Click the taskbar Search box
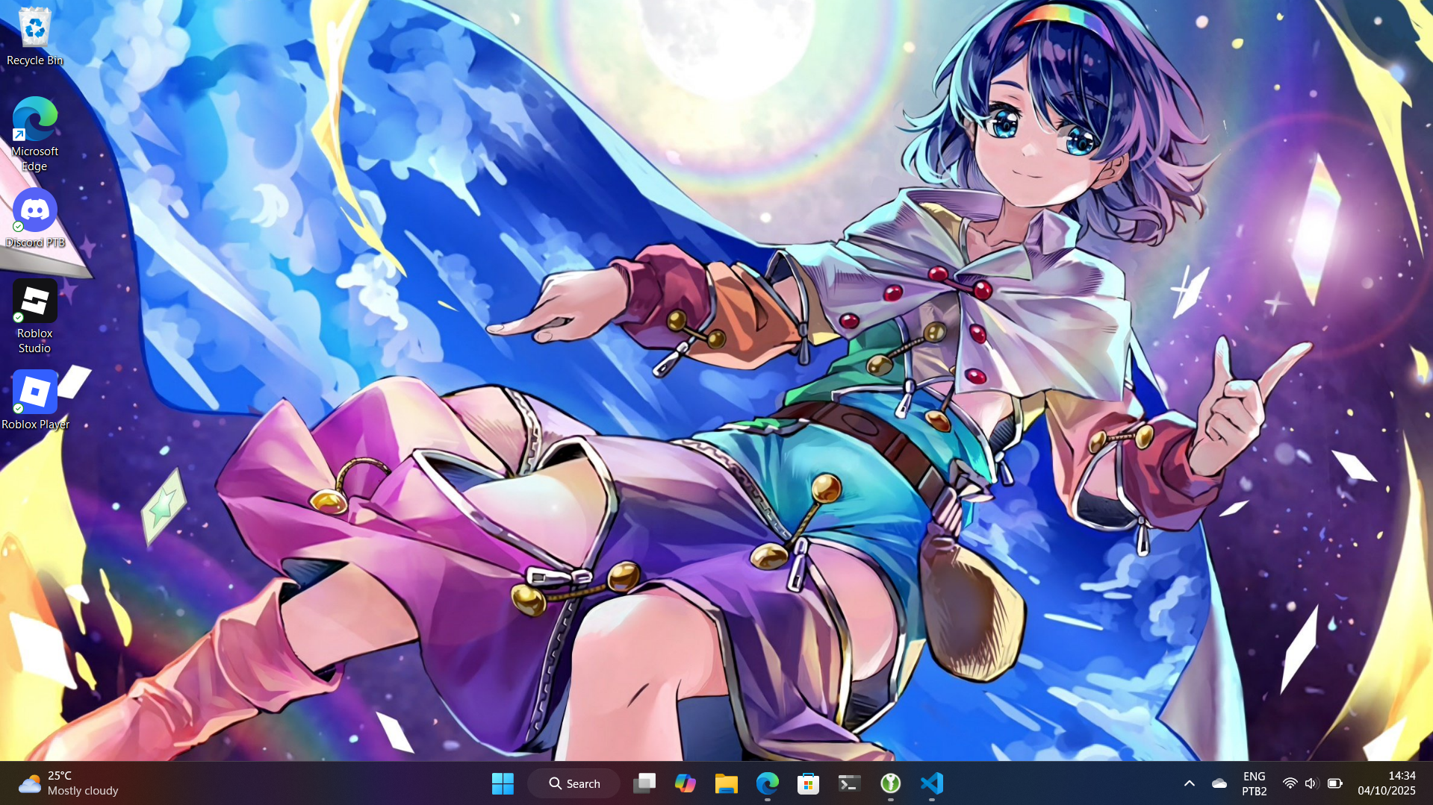1433x805 pixels. pyautogui.click(x=574, y=783)
